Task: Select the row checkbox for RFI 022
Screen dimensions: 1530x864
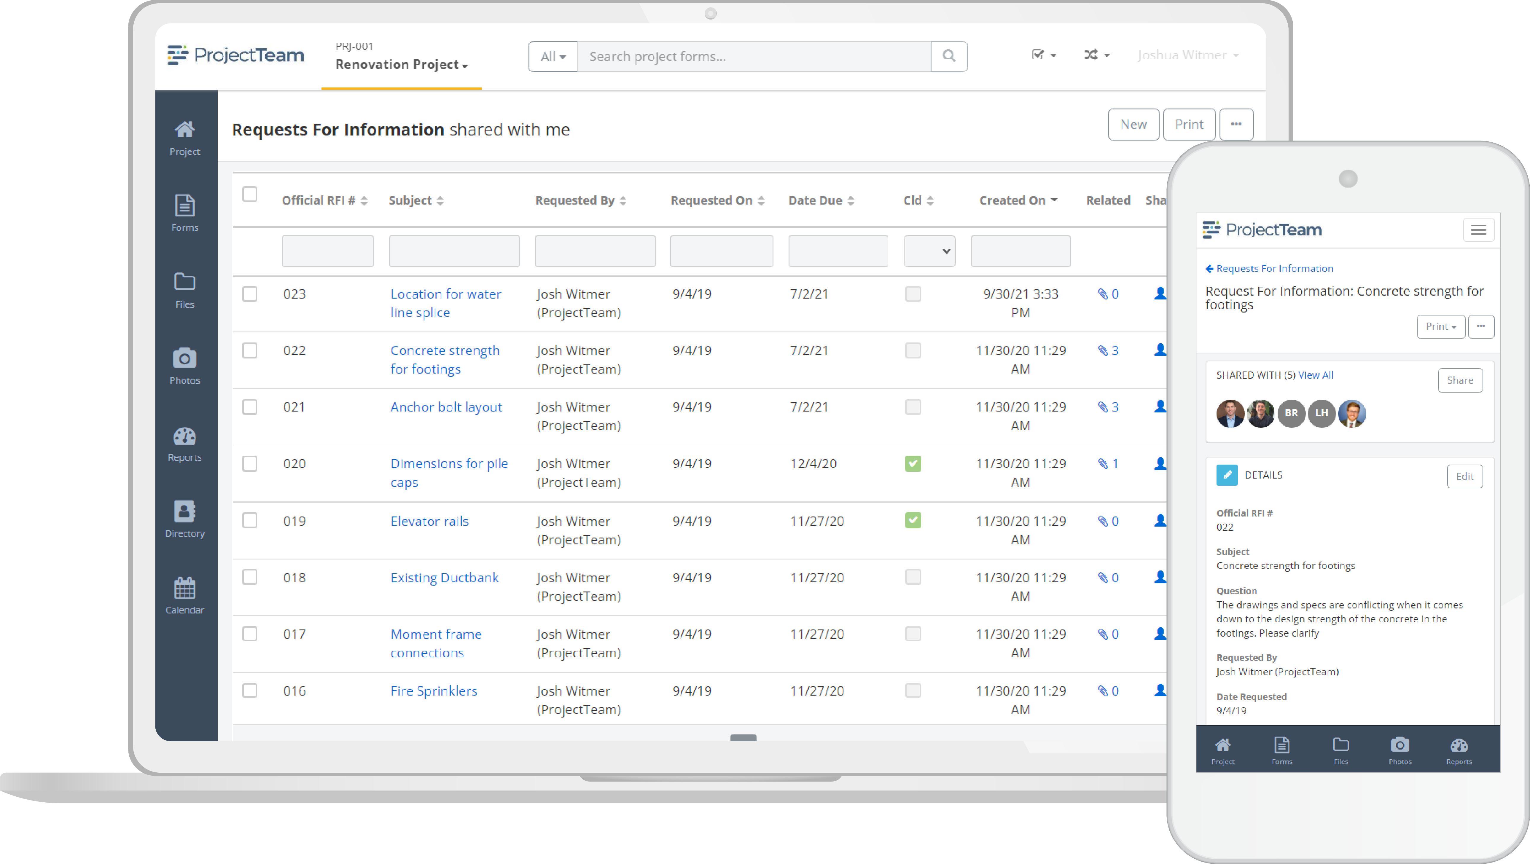Action: click(x=249, y=350)
